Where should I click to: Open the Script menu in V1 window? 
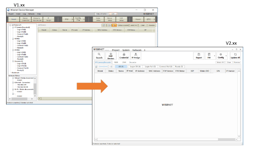(18, 14)
